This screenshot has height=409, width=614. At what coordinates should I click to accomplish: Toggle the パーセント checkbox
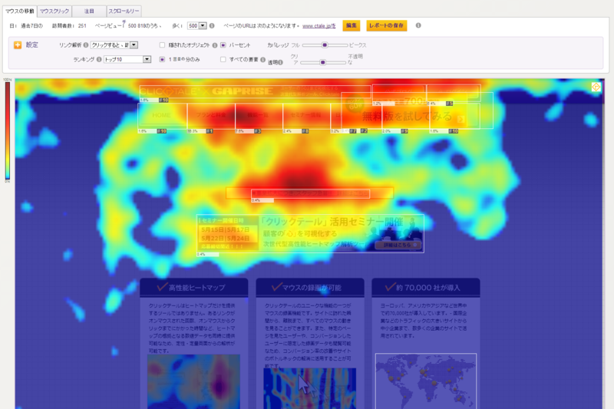pyautogui.click(x=223, y=45)
